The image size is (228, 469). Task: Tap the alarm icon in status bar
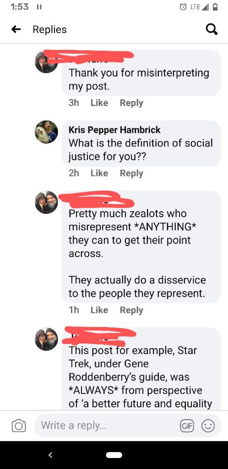point(183,7)
